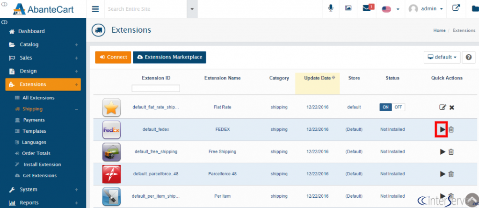
Task: Open All Extensions submenu item
Action: point(38,98)
